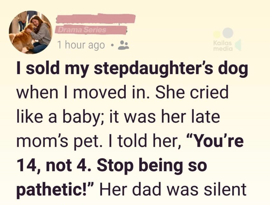Click the line "when I moved in. She cried"

point(122,93)
